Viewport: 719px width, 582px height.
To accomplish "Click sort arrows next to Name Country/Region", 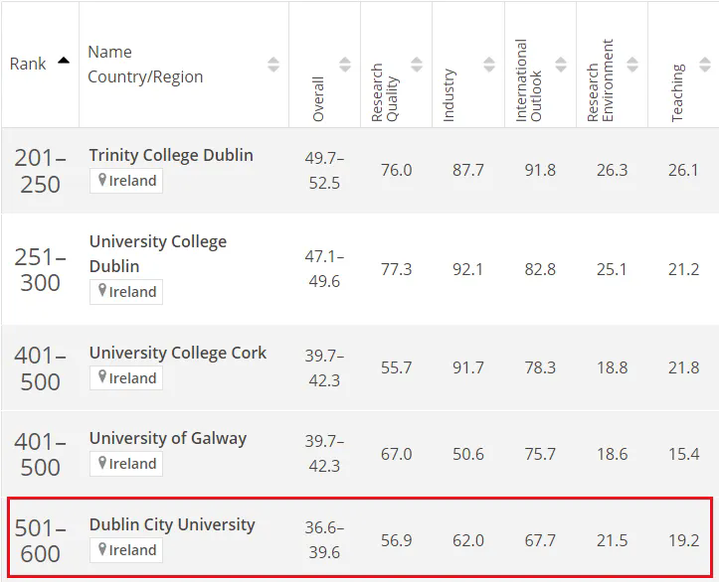I will (x=273, y=65).
